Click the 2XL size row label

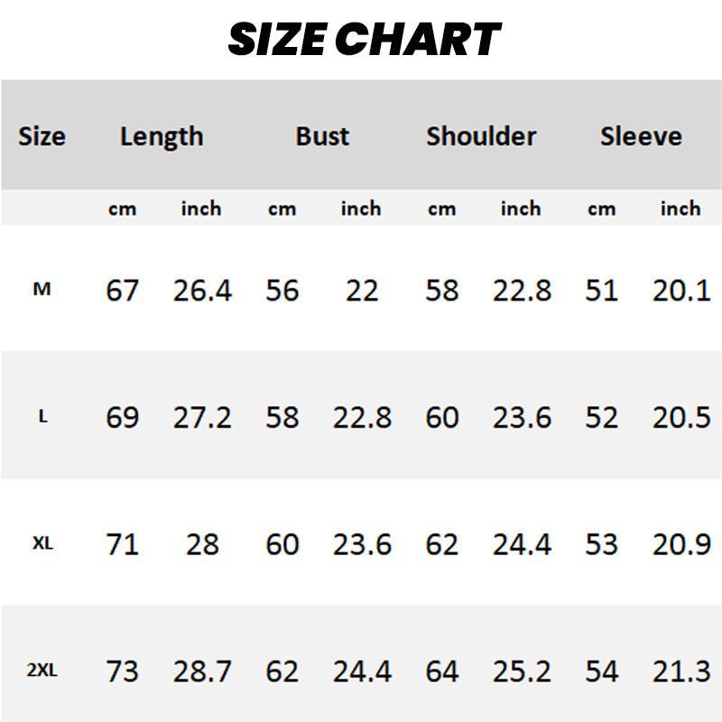42,672
